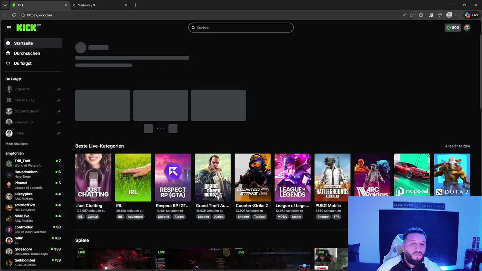
Task: Open the Counter-Strike 2 category thumbnail
Action: 253,177
